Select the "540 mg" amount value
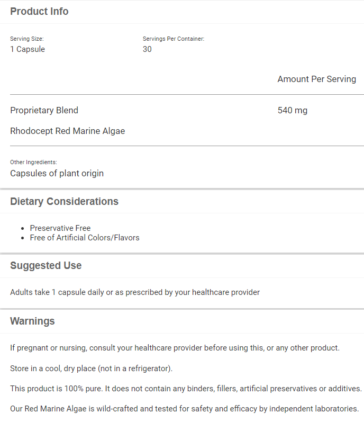The height and width of the screenshot is (422, 364). coord(292,110)
